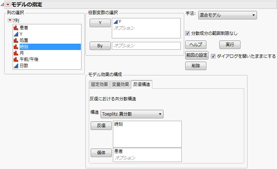The image size is (277, 169).
Task: Switch to the 固定効果 tab
Action: pos(99,84)
